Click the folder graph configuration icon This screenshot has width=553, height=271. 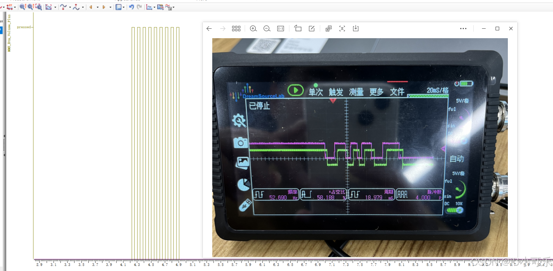pyautogui.click(x=161, y=7)
